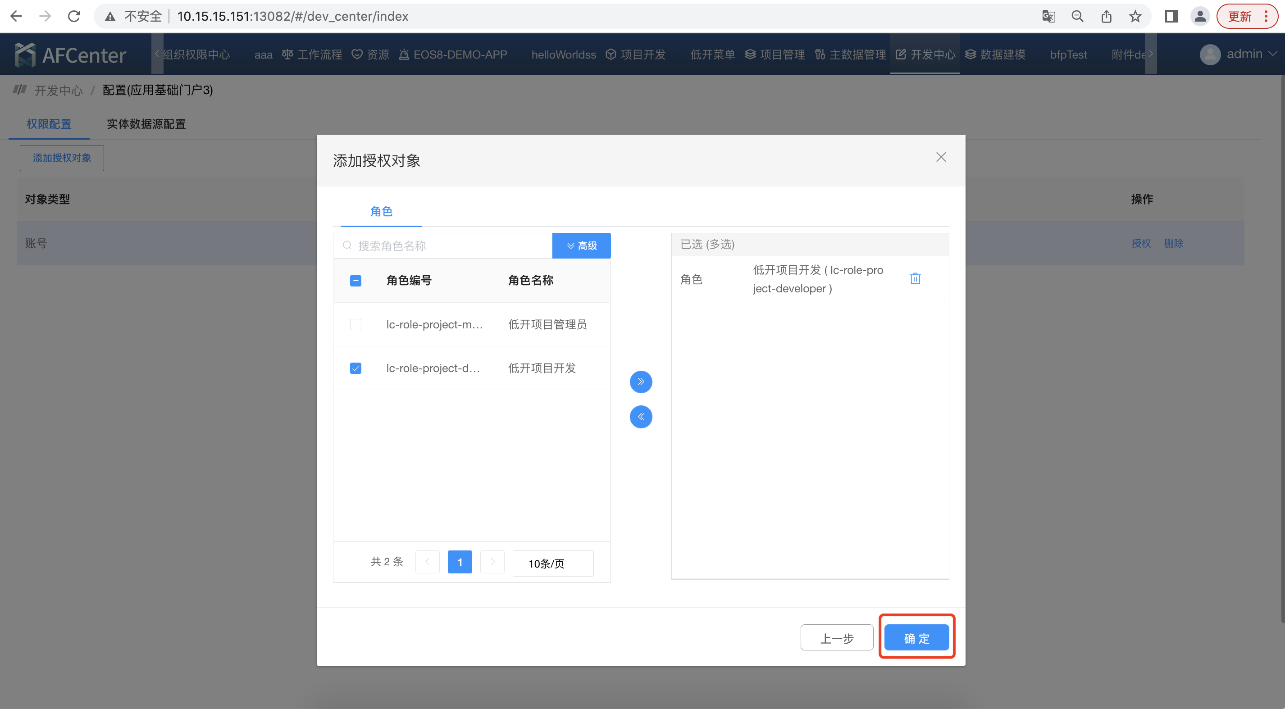This screenshot has height=709, width=1285.
Task: Click the browser back arrow
Action: pos(17,17)
